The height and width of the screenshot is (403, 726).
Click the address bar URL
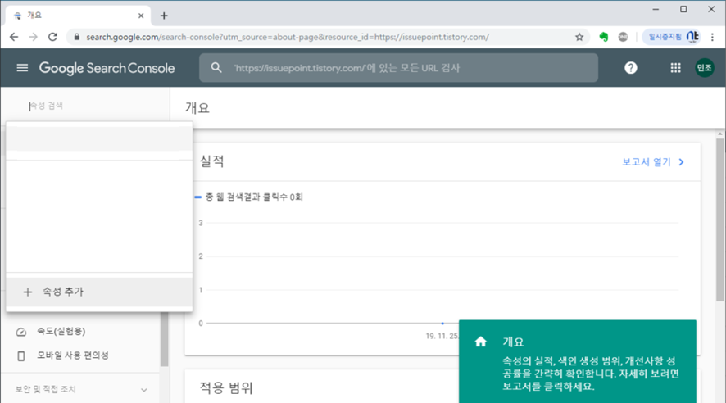point(288,37)
